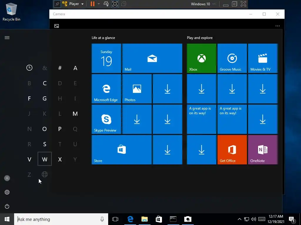The height and width of the screenshot is (225, 301).
Task: Jump to recently added clock icon
Action: coord(29,68)
